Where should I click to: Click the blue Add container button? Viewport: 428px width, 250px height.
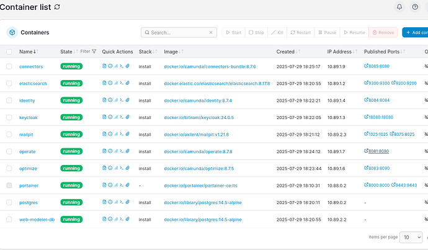[416, 32]
